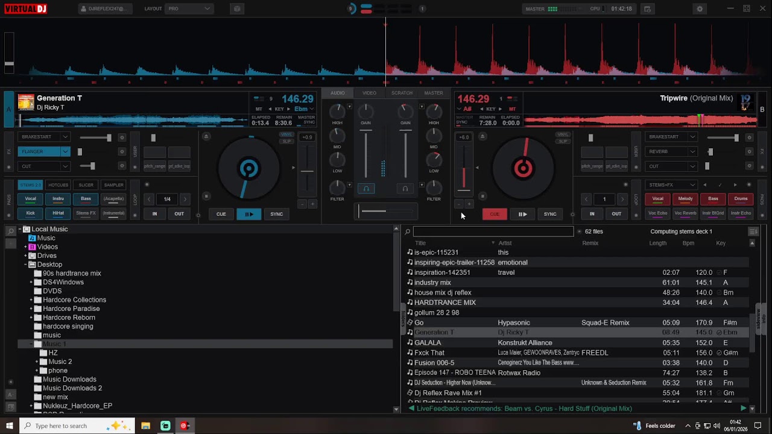Screen dimensions: 772x434
Task: Click SYNC button on deck A
Action: pos(276,214)
